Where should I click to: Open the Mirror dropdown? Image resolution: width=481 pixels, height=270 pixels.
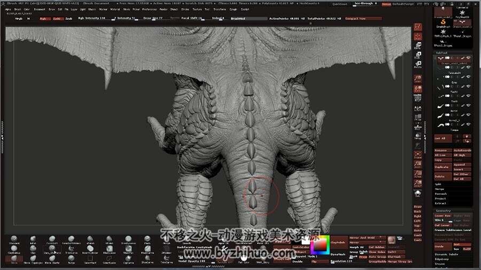(367, 242)
